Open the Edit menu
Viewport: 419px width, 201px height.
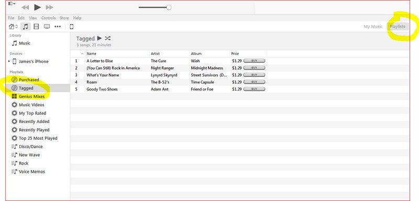[x=21, y=18]
